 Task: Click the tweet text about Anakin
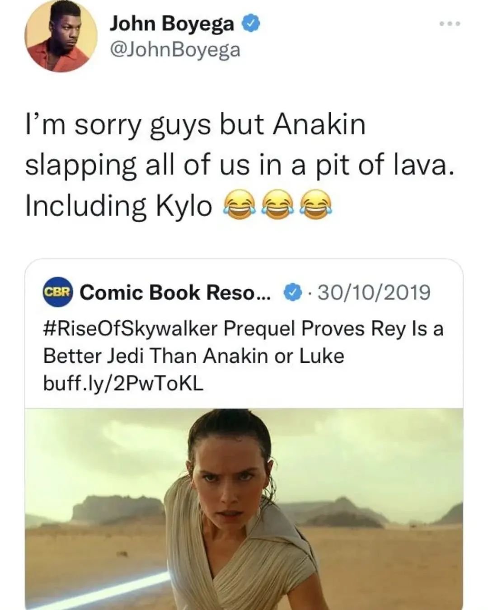(x=239, y=165)
